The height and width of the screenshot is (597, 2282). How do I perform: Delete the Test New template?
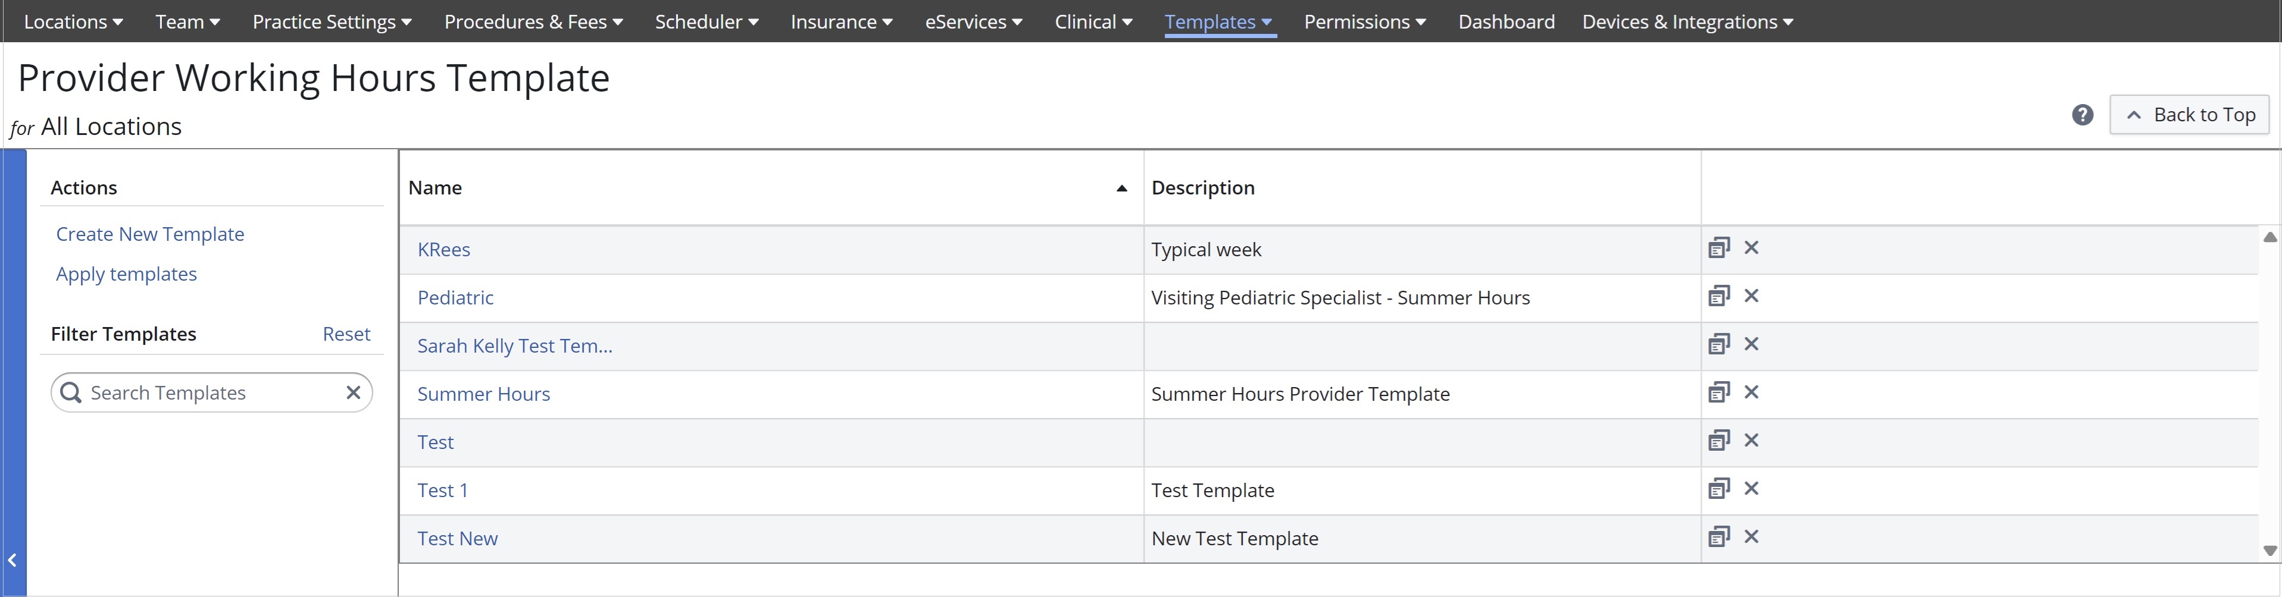click(1751, 537)
